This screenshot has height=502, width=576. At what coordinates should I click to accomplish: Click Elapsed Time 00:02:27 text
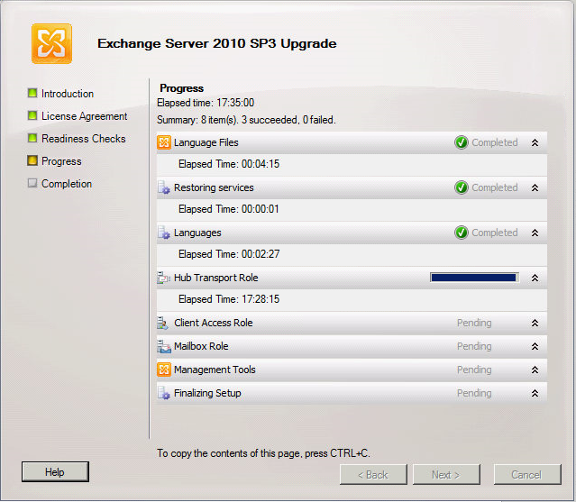point(229,254)
